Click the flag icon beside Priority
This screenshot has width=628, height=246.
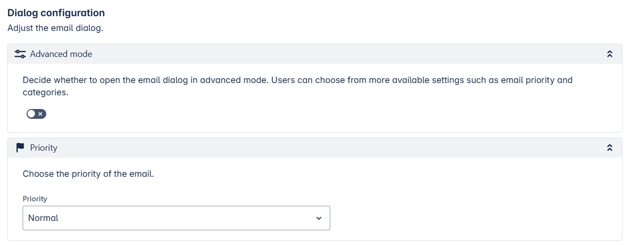point(20,147)
